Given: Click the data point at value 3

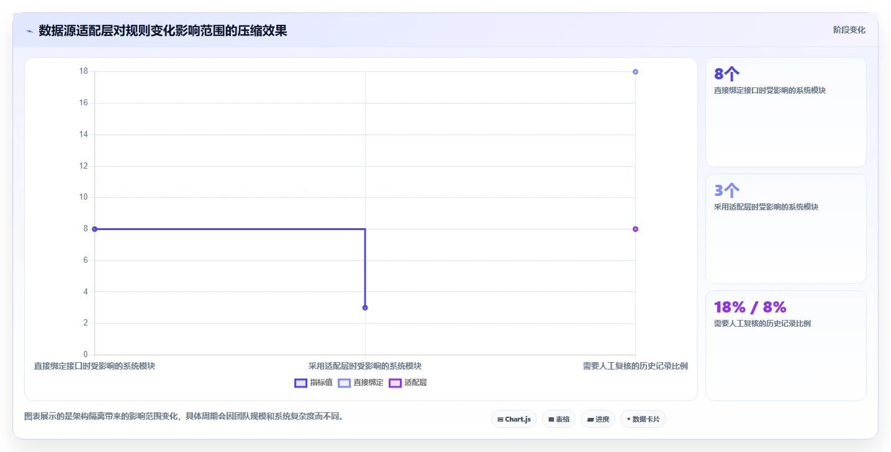Looking at the screenshot, I should tap(365, 308).
